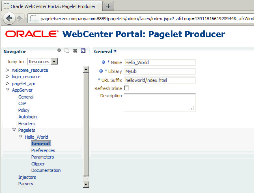Collapse the AppServer tree node
This screenshot has height=193, width=254.
click(x=7, y=90)
